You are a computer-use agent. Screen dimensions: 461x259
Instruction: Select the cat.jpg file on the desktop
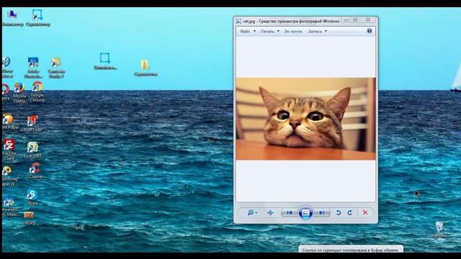[29, 218]
